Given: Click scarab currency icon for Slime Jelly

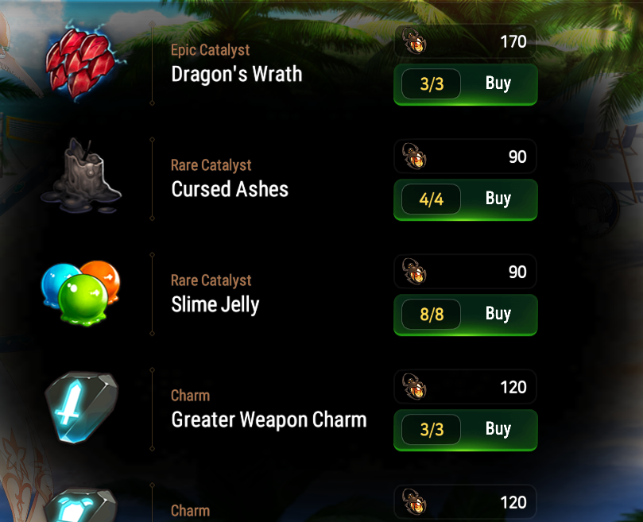Looking at the screenshot, I should [414, 272].
